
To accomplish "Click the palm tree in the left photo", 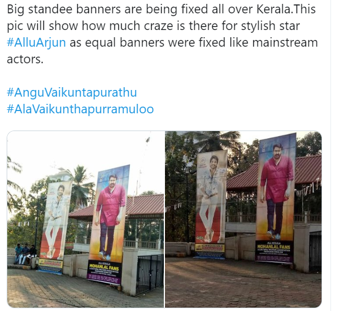I will pos(79,185).
